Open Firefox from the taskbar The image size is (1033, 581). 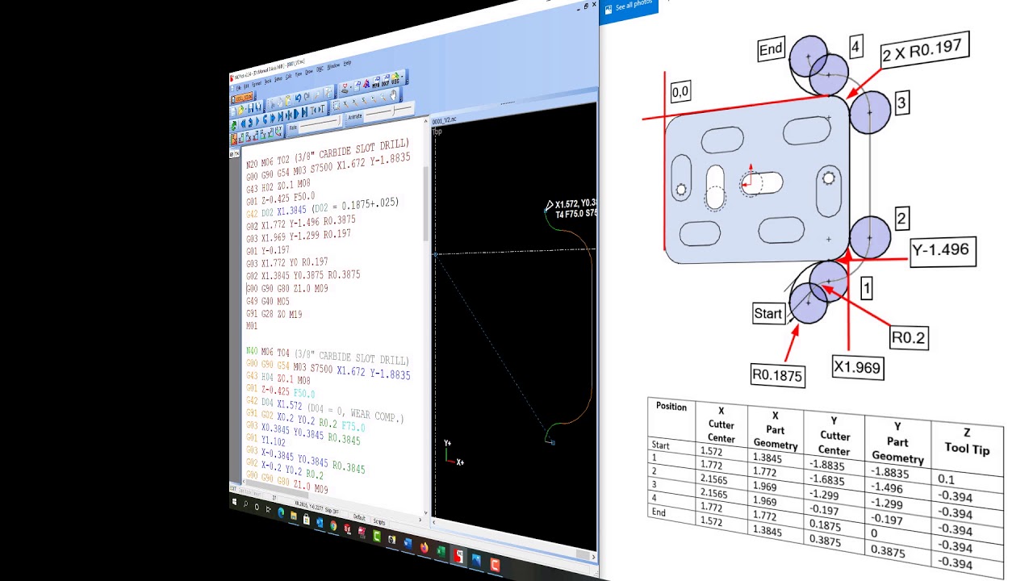[x=424, y=547]
